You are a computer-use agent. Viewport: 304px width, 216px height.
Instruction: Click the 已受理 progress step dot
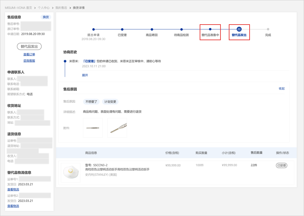pos(122,29)
